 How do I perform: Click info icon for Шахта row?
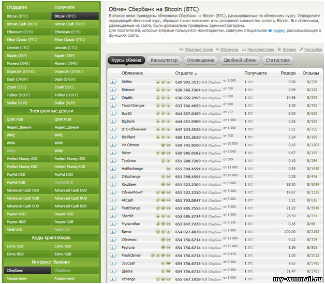coord(113,271)
